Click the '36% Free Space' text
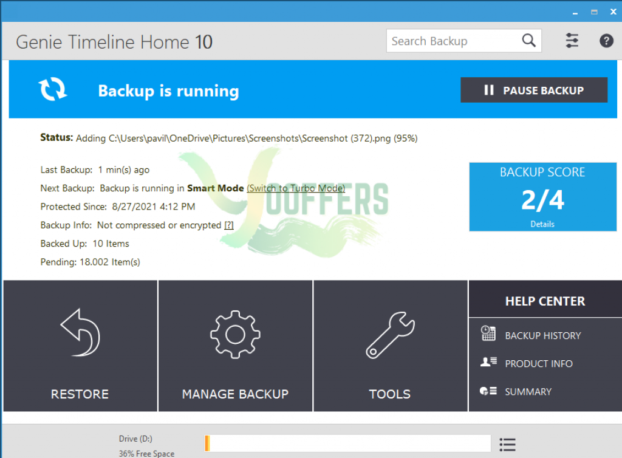This screenshot has width=622, height=458. click(x=146, y=453)
